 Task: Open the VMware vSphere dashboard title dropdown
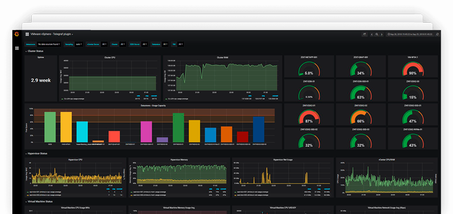(x=52, y=34)
